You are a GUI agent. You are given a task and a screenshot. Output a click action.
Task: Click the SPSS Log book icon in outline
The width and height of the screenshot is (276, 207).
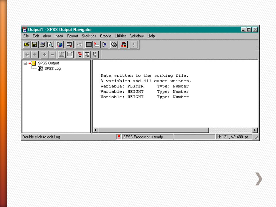(x=41, y=68)
